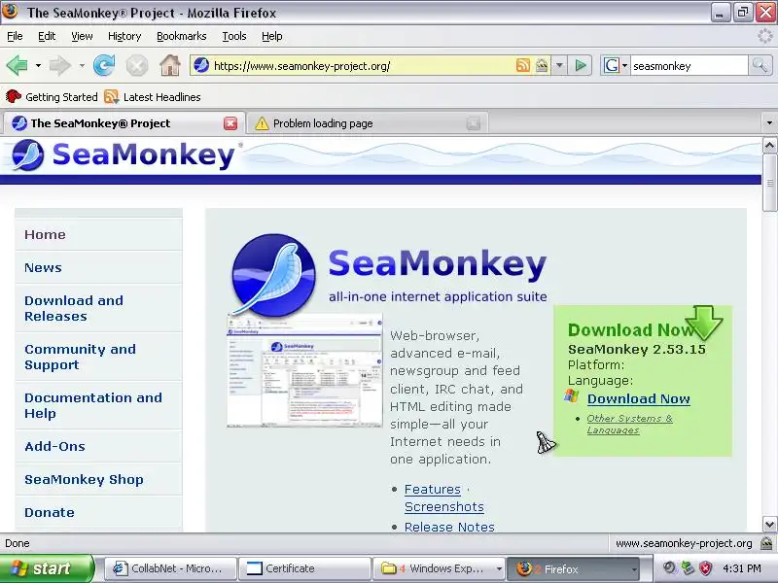This screenshot has height=583, width=778.
Task: Open the Back history dropdown arrow
Action: point(38,65)
